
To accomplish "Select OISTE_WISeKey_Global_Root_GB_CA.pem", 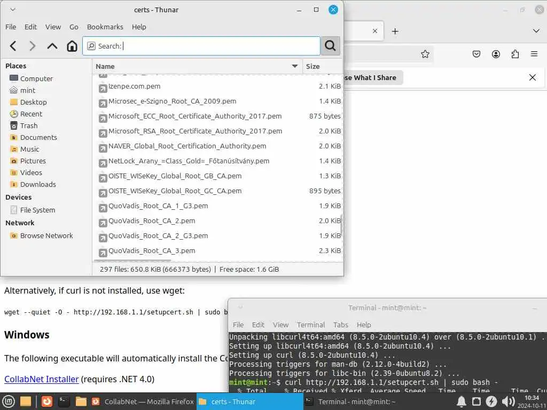I will coord(175,176).
